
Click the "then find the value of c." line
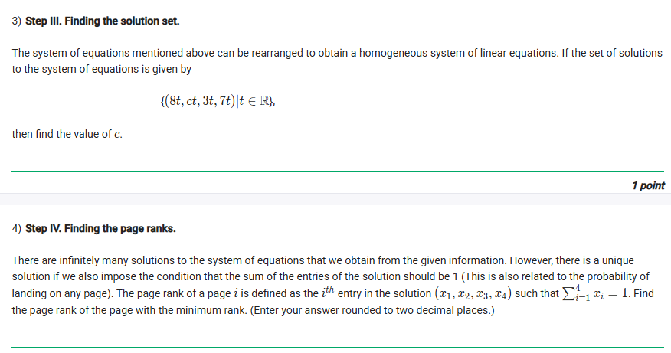[x=67, y=134]
